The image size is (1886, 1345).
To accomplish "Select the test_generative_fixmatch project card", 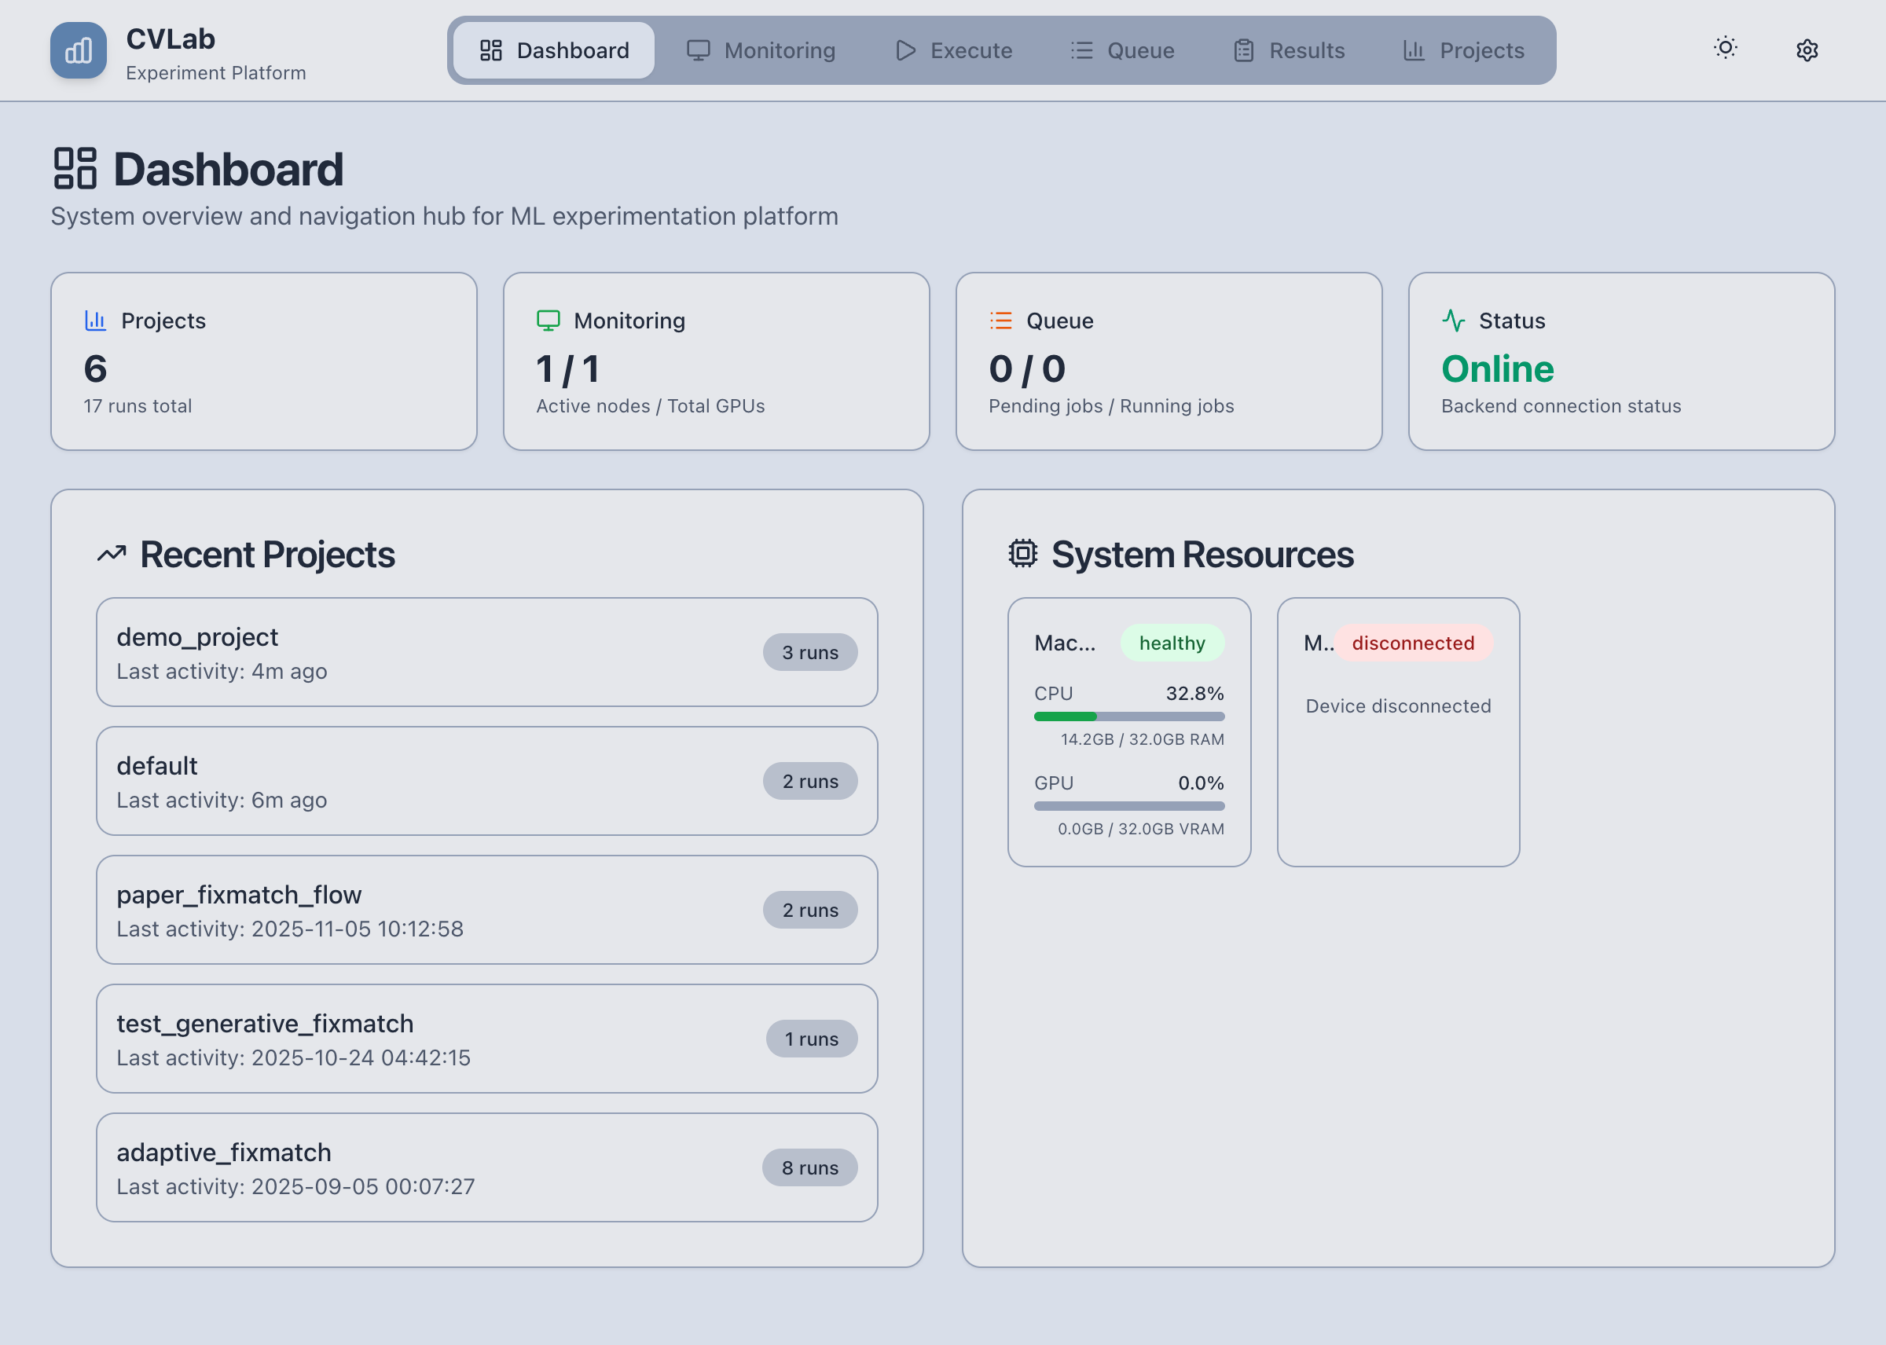I will pyautogui.click(x=486, y=1039).
